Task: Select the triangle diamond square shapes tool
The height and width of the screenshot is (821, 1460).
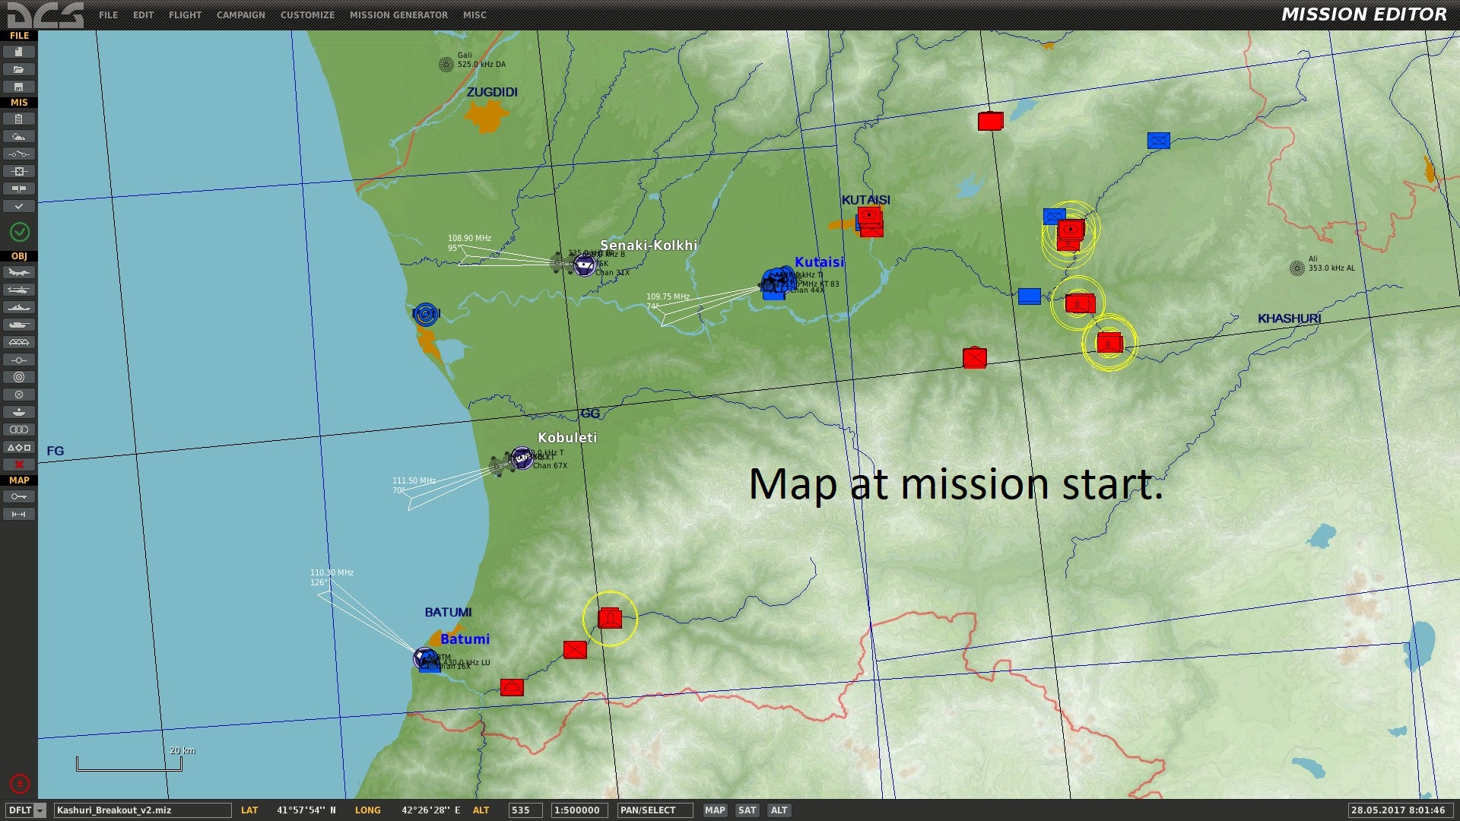Action: (x=19, y=447)
